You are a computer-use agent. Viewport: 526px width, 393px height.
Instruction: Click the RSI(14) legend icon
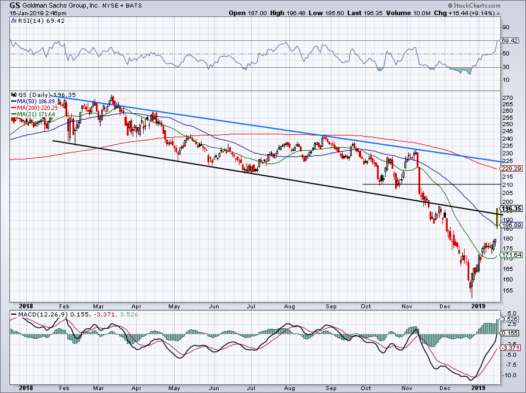(14, 21)
